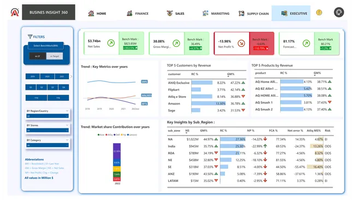Click red triangle in Atliq e Store row
The image size is (355, 200).
pos(243,97)
